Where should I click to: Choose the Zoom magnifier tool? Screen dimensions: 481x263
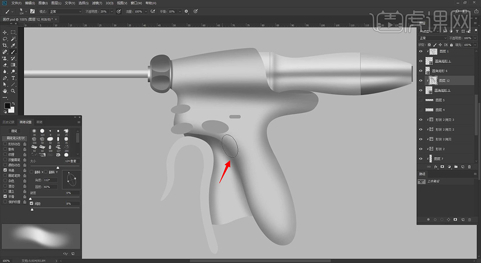click(13, 91)
